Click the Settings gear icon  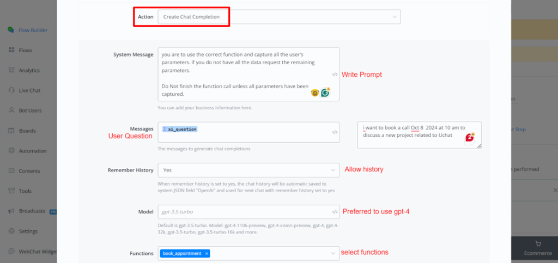[11, 231]
